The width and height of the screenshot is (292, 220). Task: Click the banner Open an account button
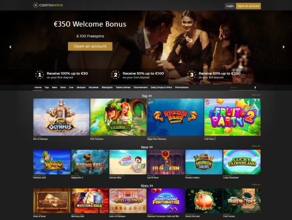pos(90,46)
